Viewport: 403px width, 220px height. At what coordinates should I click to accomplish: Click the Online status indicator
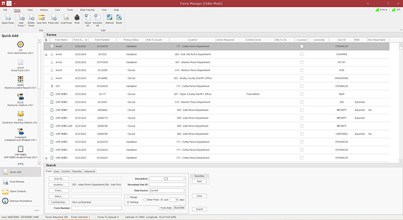pos(381,10)
